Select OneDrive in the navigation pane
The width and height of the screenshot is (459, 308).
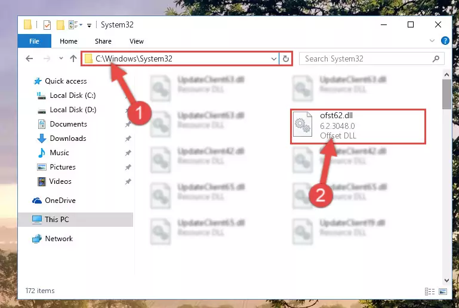coord(60,201)
